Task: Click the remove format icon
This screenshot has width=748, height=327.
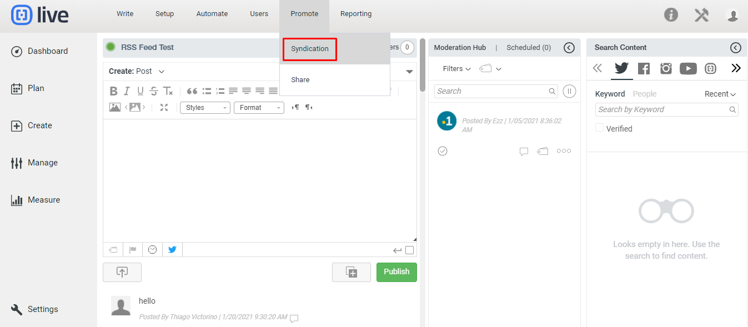Action: 168,91
